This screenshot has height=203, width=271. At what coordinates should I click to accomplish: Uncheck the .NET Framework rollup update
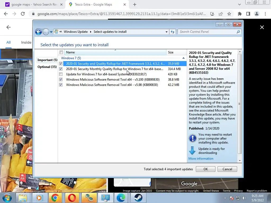[61, 64]
